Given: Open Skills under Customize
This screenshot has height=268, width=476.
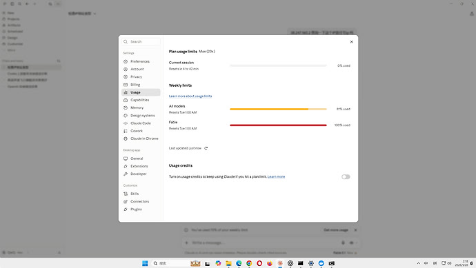Looking at the screenshot, I should (141, 194).
